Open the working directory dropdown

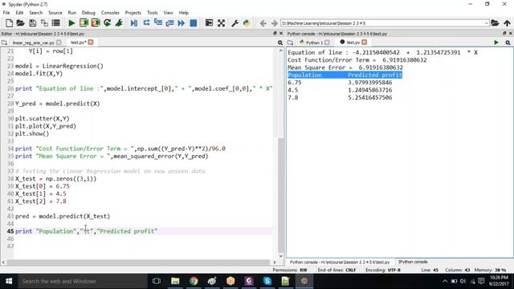tap(486, 23)
